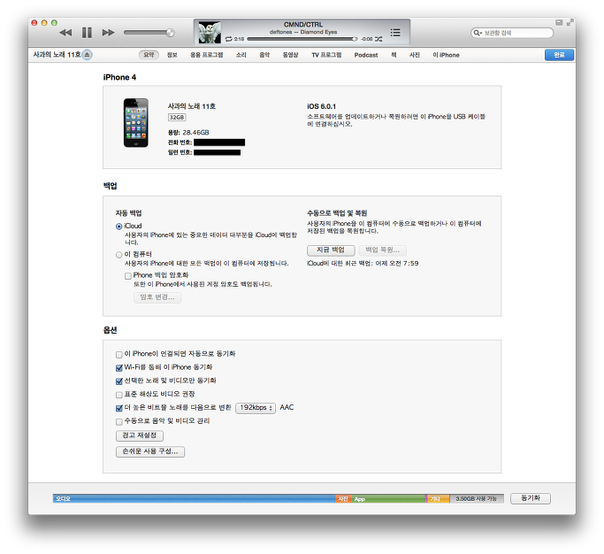Click the 암호 변경... button
The image size is (604, 554).
157,297
